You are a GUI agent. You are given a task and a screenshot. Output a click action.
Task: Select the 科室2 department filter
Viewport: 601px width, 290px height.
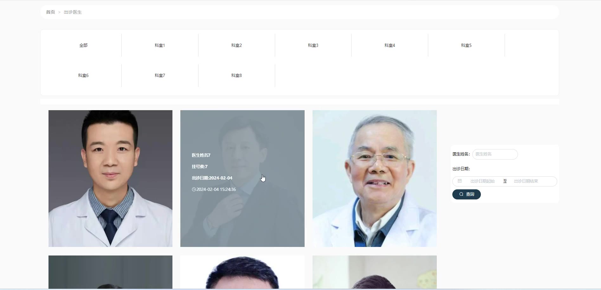(236, 45)
